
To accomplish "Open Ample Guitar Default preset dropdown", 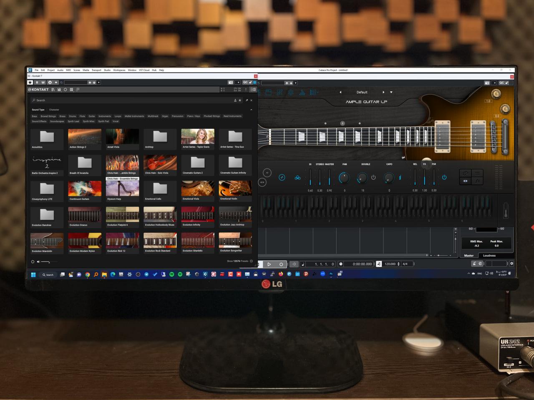I will [x=391, y=92].
